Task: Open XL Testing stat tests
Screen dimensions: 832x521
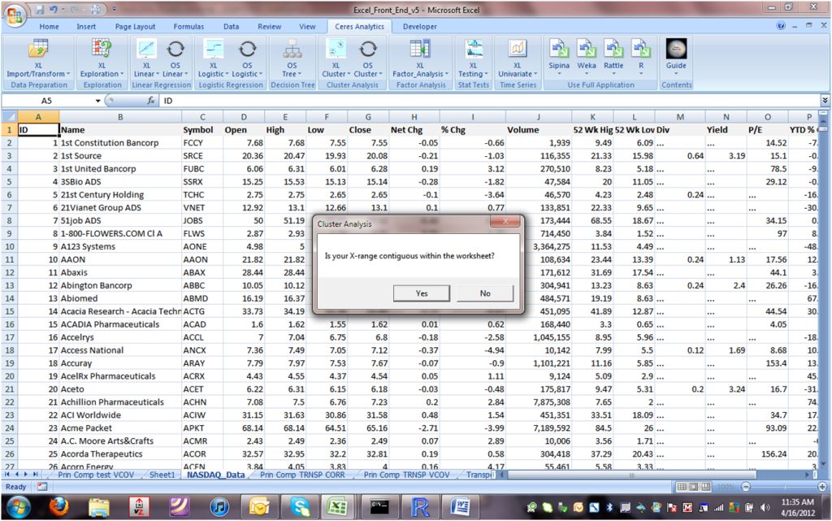Action: (474, 59)
